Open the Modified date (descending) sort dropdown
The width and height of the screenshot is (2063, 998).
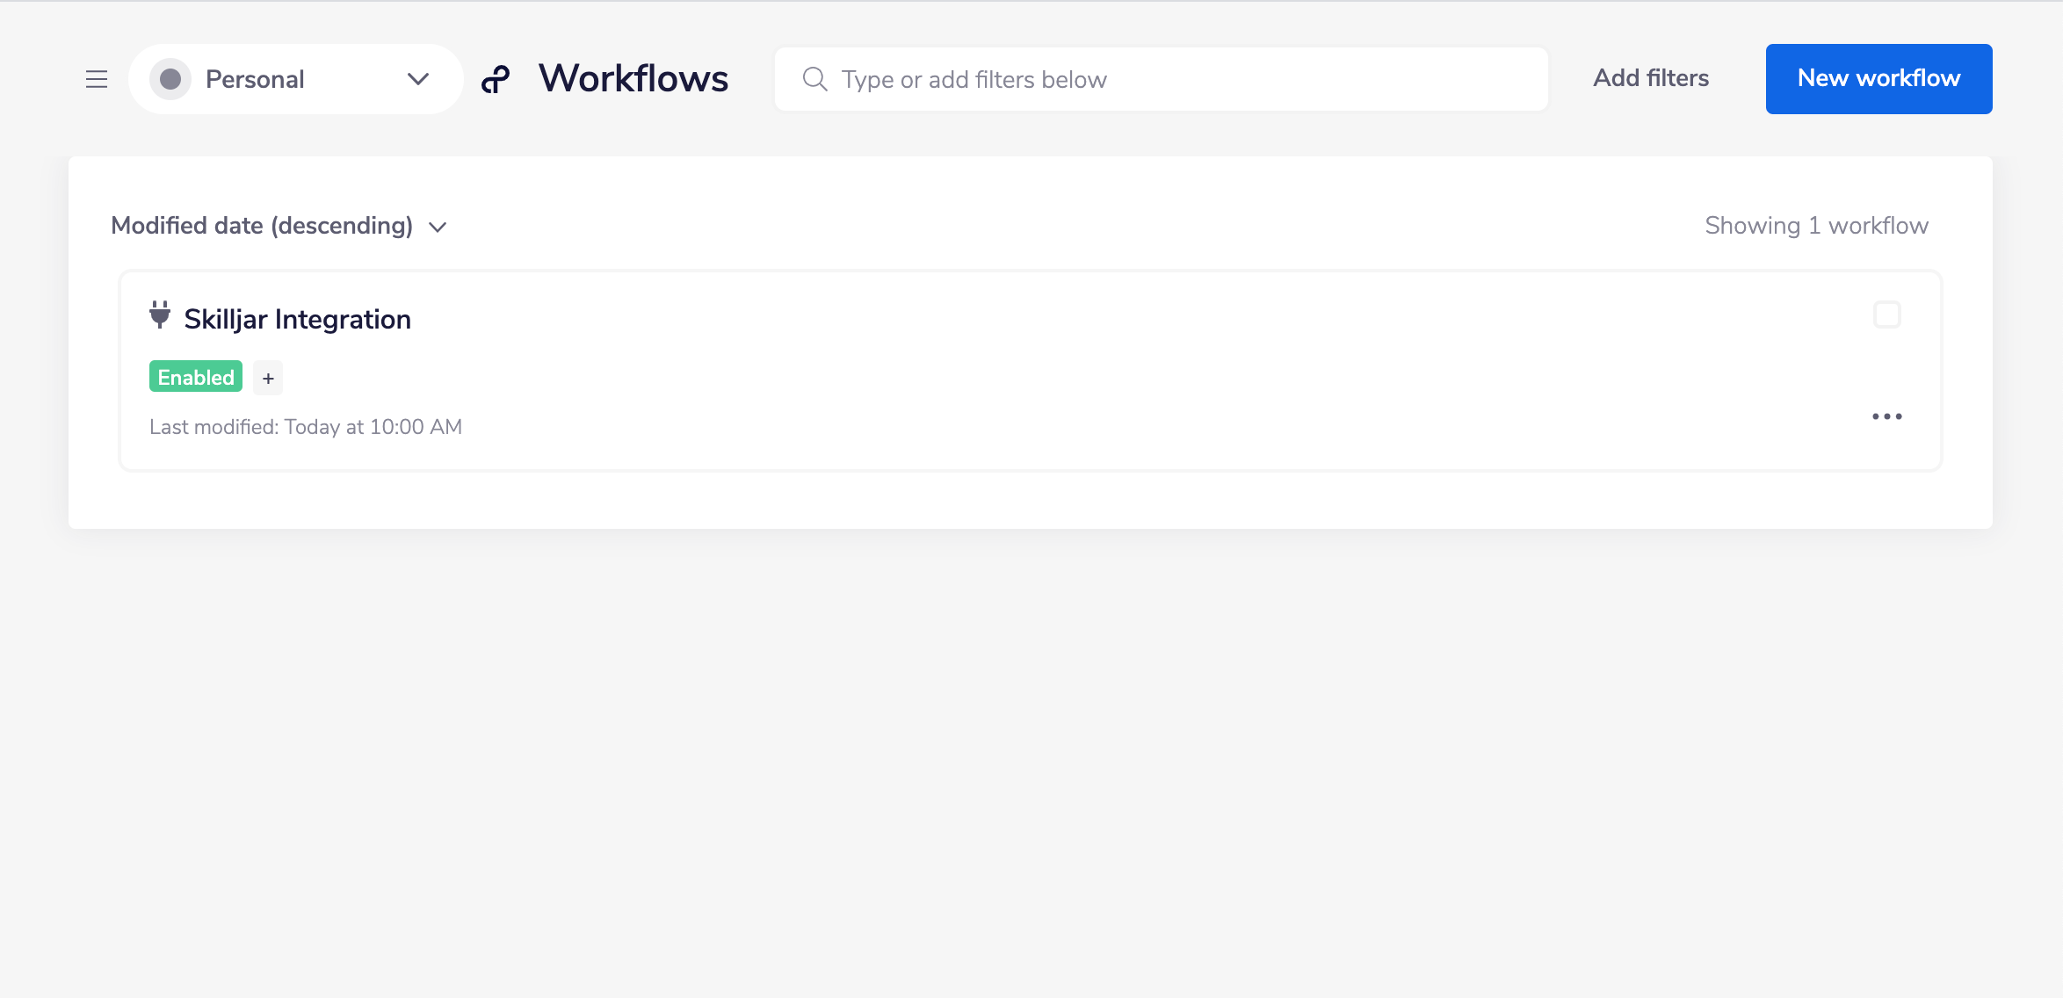tap(262, 226)
